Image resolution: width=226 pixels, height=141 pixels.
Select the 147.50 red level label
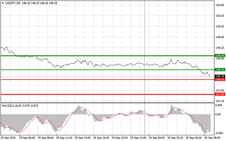pos(220,94)
